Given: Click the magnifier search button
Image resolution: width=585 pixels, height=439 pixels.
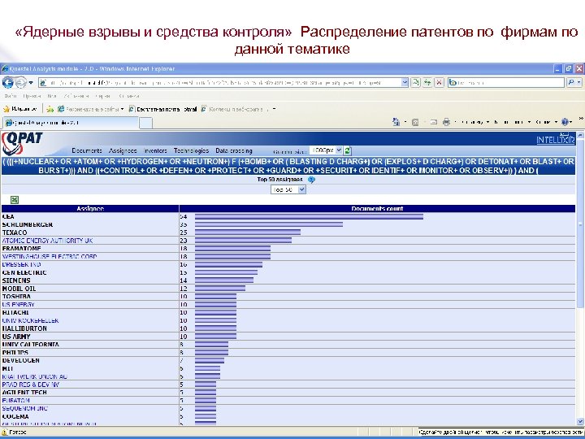Looking at the screenshot, I should pos(571,82).
